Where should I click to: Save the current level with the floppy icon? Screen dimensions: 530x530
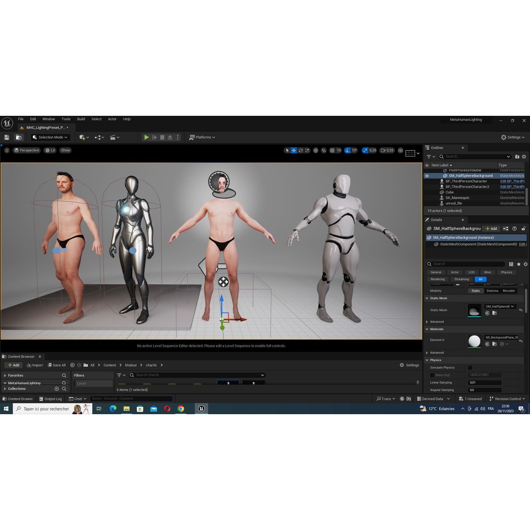pyautogui.click(x=6, y=137)
